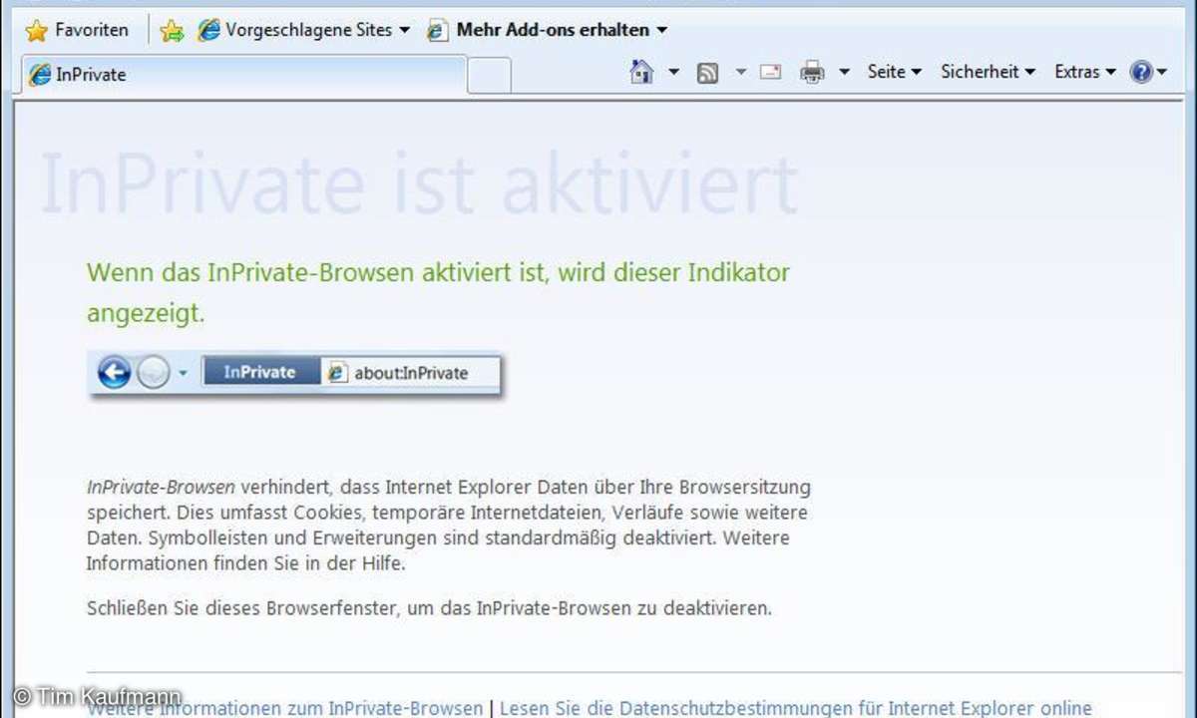
Task: Click the InPrivate ist aktiviert heading
Action: [418, 184]
